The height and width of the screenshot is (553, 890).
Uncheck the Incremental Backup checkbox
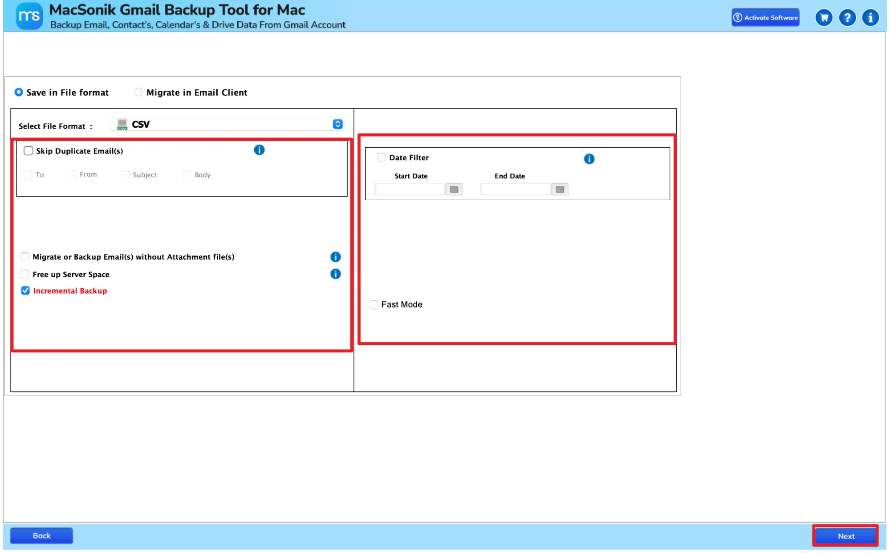pos(25,291)
